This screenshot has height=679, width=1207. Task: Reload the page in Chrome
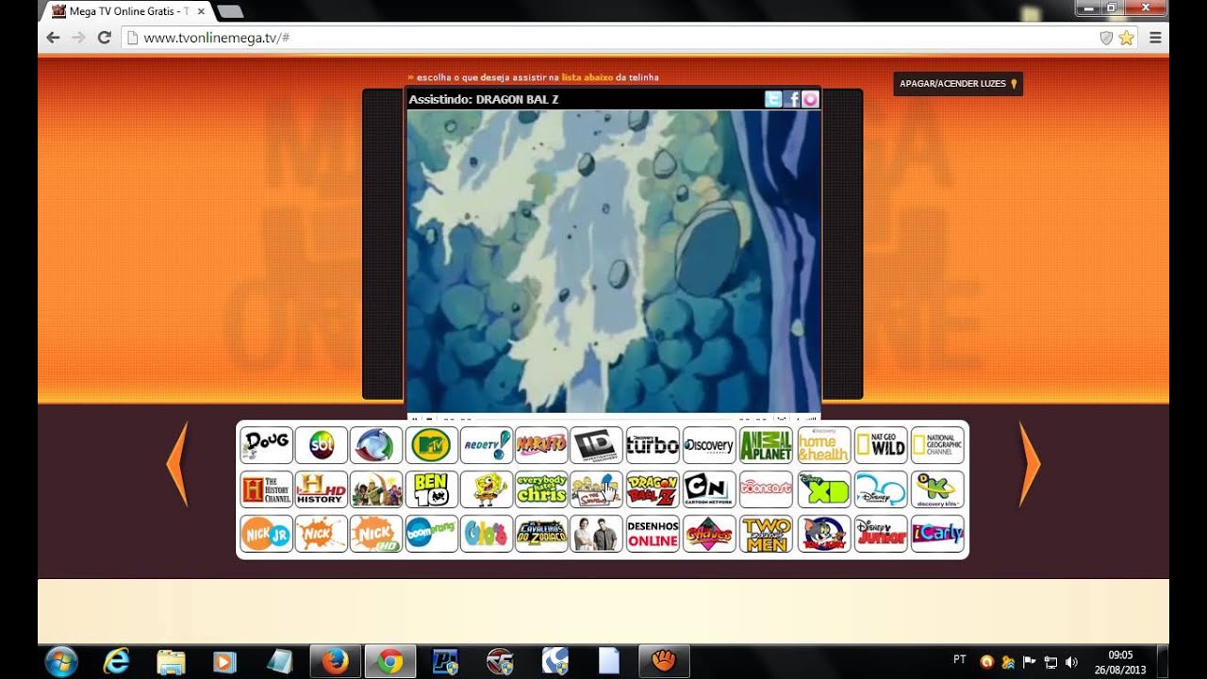pyautogui.click(x=105, y=38)
